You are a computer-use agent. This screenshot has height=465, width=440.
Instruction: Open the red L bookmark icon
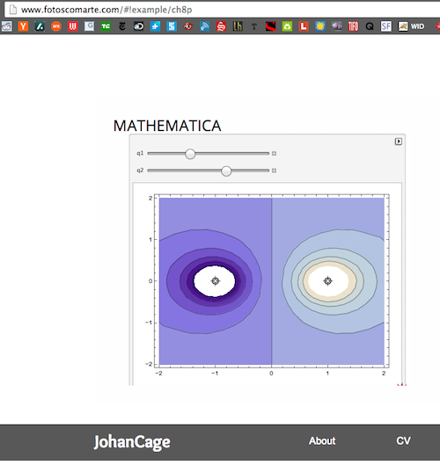click(x=304, y=26)
